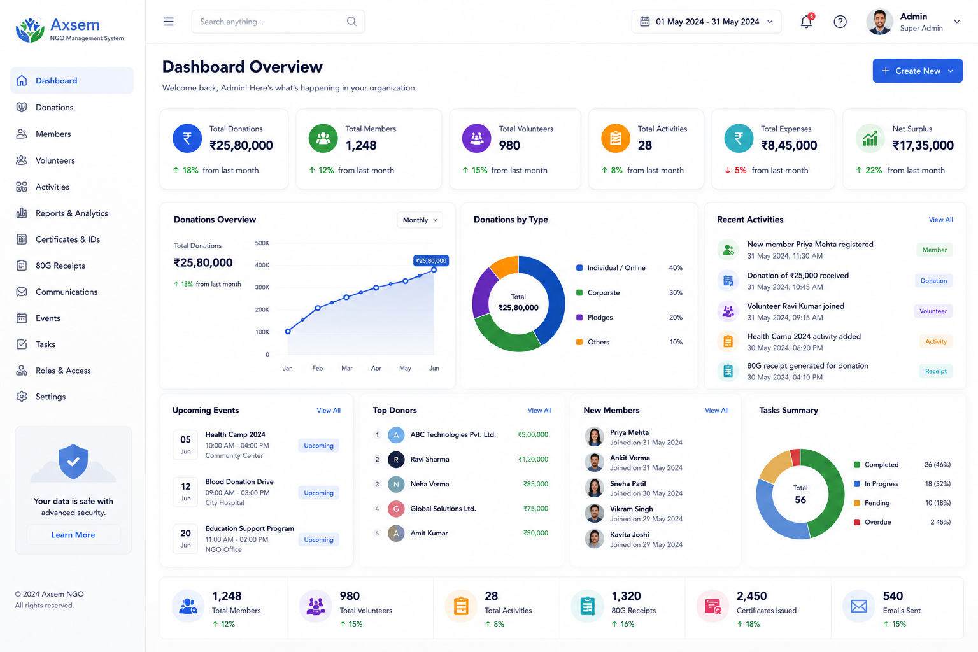
Task: Click the Search anything input field
Action: (278, 22)
